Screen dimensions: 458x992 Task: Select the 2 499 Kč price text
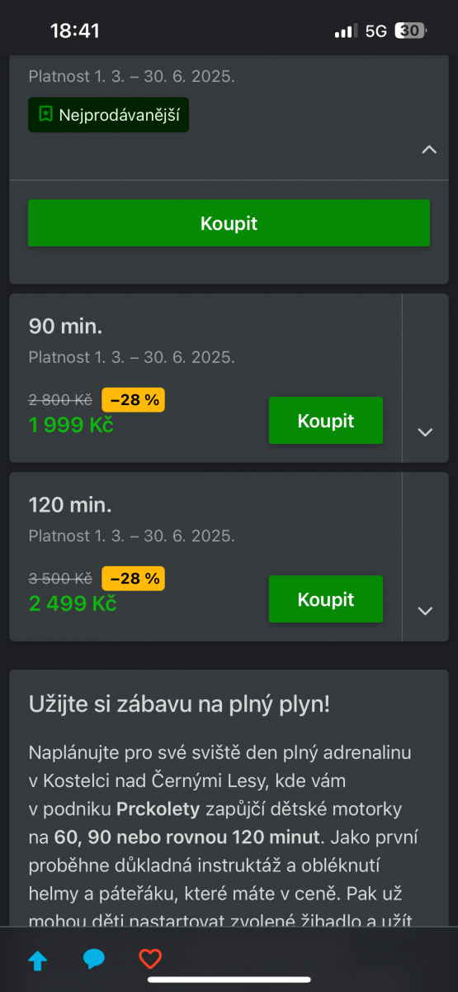coord(73,603)
